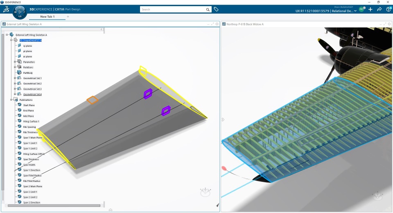Expand the Relations node
This screenshot has width=393, height=213.
click(15, 67)
